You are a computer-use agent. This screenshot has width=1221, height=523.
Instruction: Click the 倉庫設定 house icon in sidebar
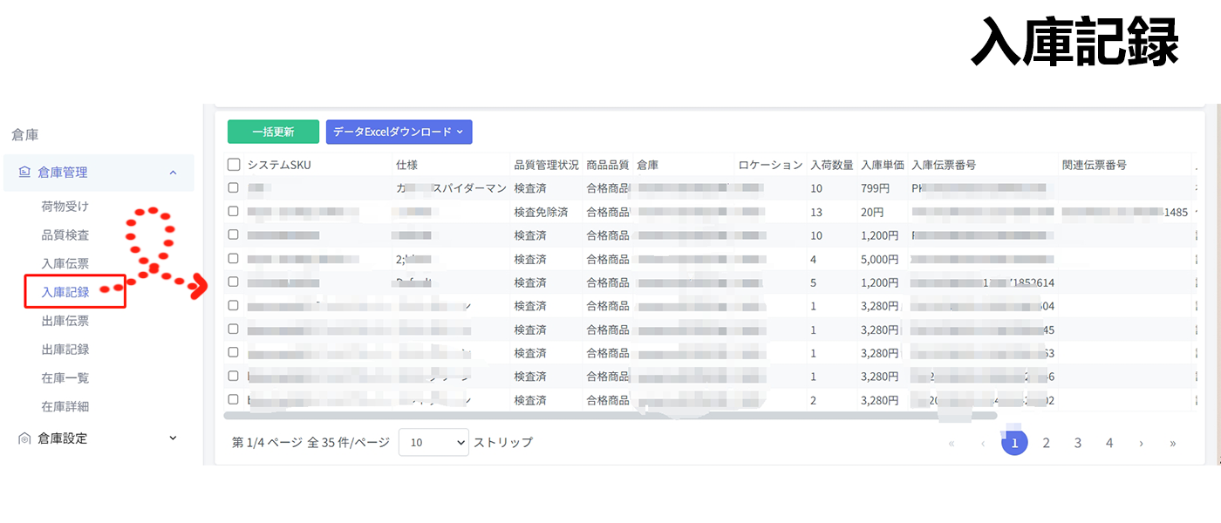[x=24, y=438]
